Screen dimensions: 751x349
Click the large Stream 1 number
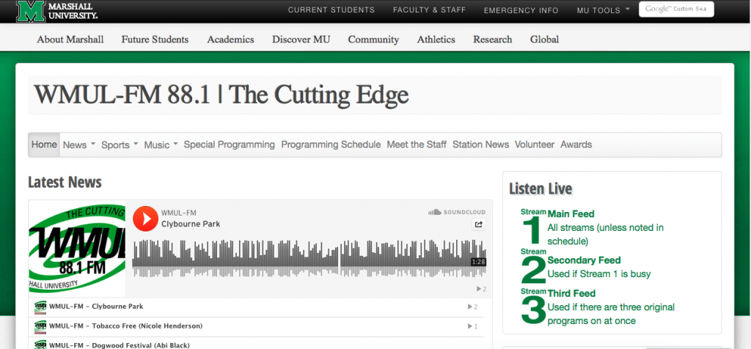pos(533,231)
